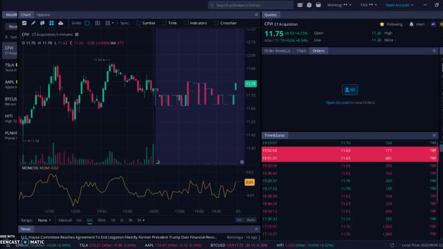443x249 pixels.
Task: Open the mail envelope icon in top bar
Action: point(300,5)
